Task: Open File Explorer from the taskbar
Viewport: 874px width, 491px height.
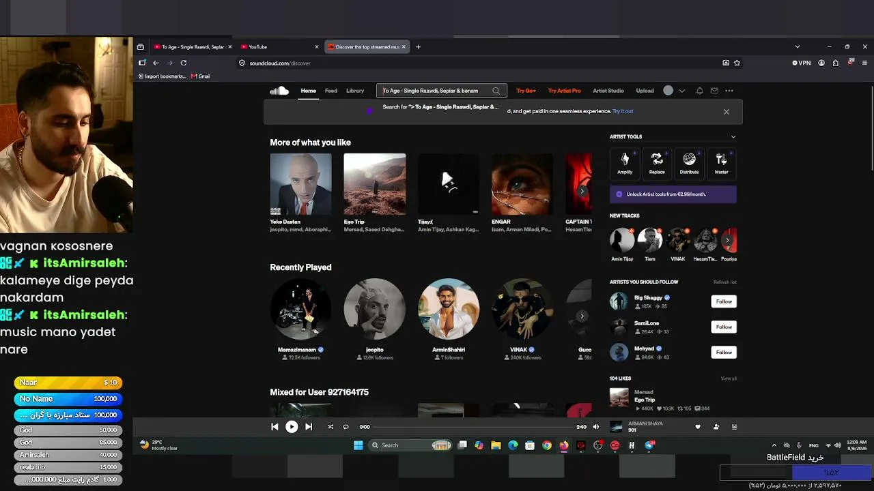Action: [x=496, y=445]
